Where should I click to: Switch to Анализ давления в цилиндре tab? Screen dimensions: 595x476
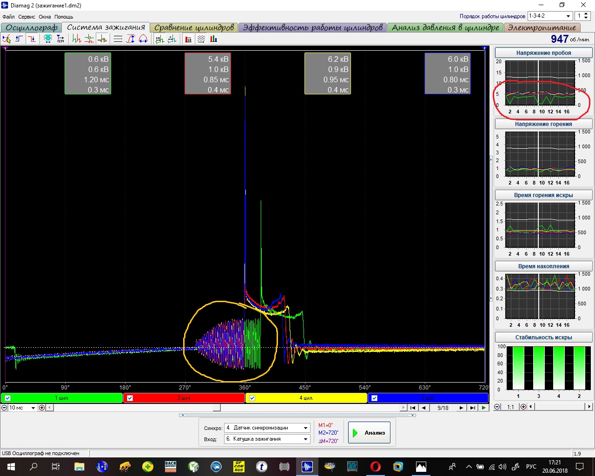(445, 28)
